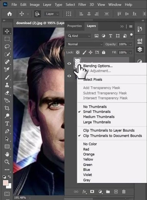Select the Quick Selection tool

coord(7,54)
